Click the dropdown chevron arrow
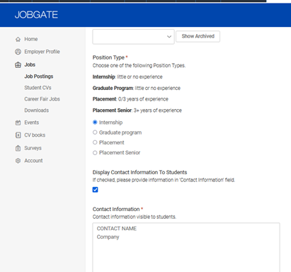 click(x=169, y=37)
